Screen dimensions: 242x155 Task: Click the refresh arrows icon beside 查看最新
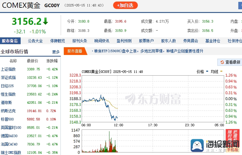pyautogui.click(x=222, y=62)
